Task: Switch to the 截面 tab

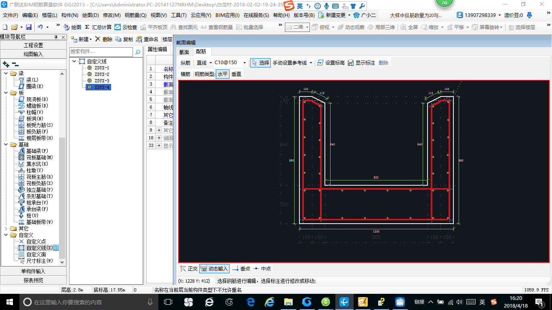Action: (184, 52)
